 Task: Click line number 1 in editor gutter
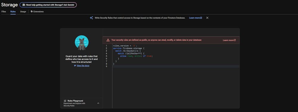tap(106, 46)
